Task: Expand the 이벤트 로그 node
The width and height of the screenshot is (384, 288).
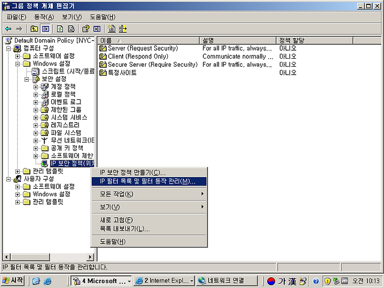Action: (x=36, y=102)
